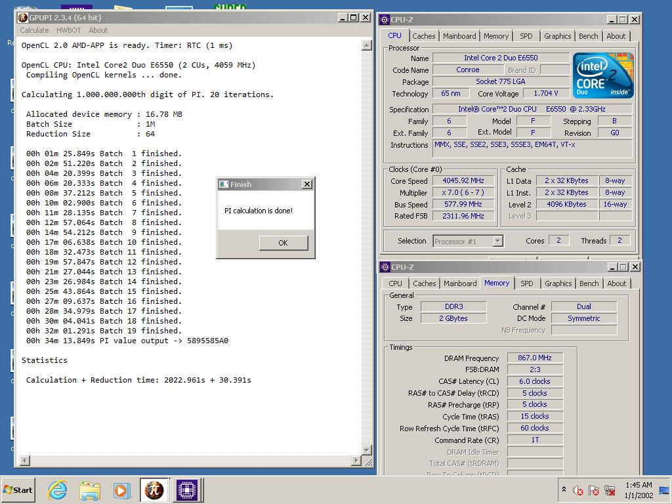Click GPUPI vertical scrollbar up arrow
Screen dimensions: 672x504
click(366, 45)
